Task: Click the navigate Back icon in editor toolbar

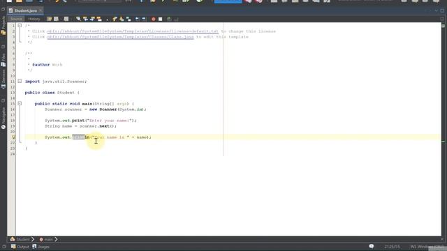Action: pos(56,19)
